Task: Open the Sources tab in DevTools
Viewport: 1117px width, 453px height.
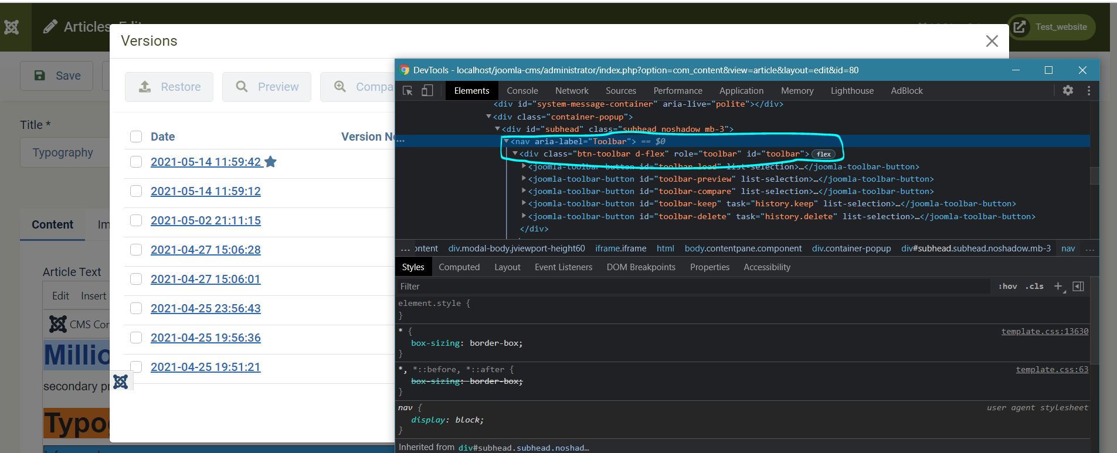Action: 621,91
